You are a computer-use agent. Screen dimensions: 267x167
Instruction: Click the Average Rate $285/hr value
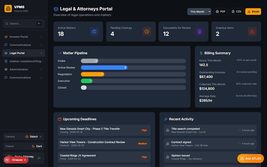(x=206, y=101)
